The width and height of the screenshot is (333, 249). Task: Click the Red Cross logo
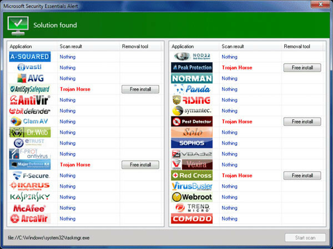tap(191, 176)
